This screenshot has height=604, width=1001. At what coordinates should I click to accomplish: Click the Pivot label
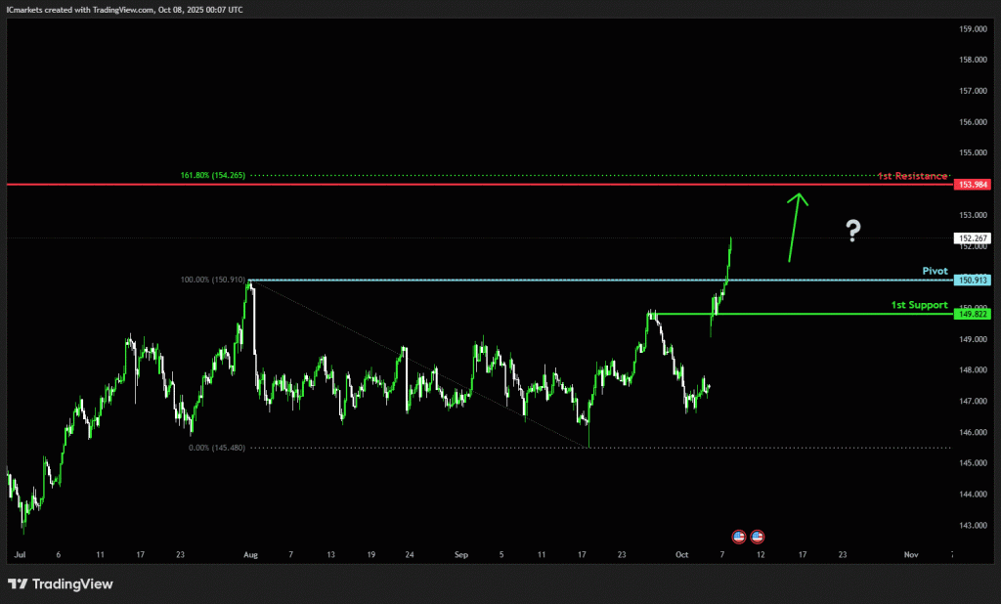[935, 271]
